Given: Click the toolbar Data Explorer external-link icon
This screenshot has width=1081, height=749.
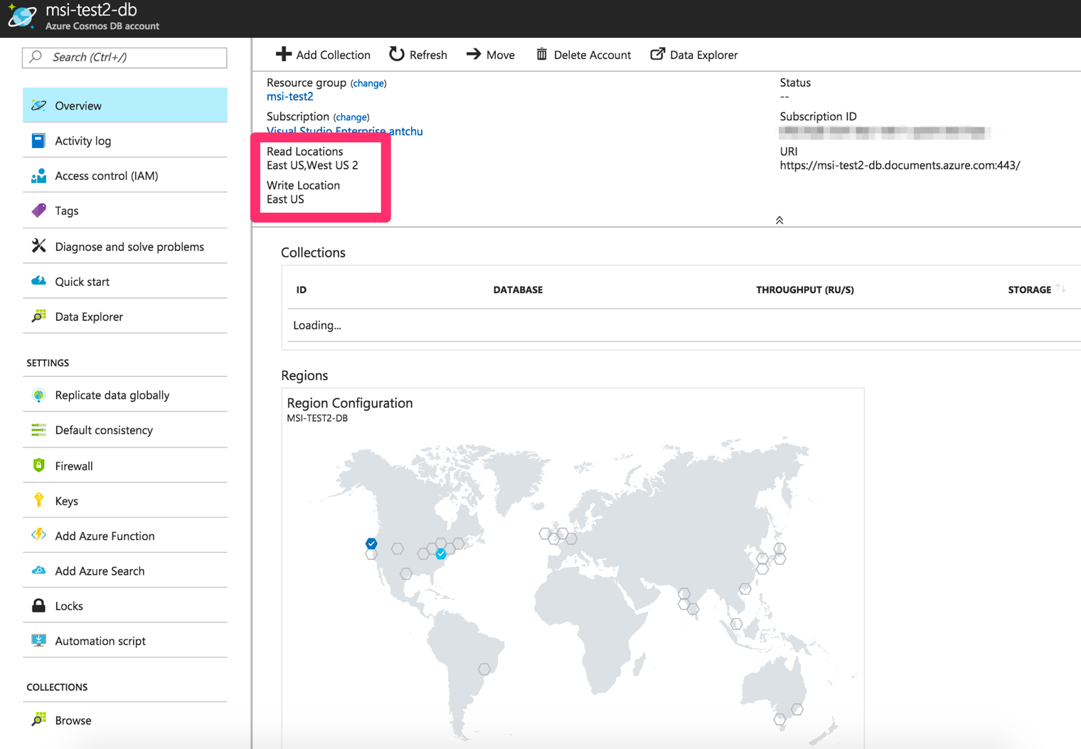Looking at the screenshot, I should point(658,54).
